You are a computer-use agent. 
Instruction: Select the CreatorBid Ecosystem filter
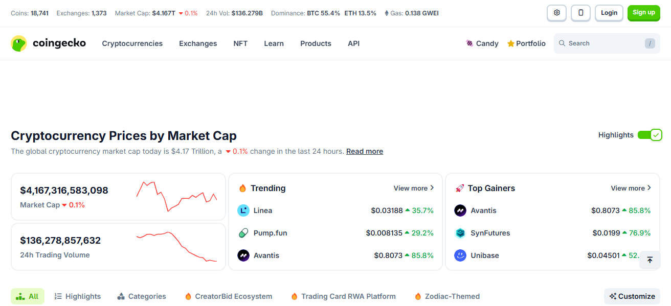tap(229, 296)
